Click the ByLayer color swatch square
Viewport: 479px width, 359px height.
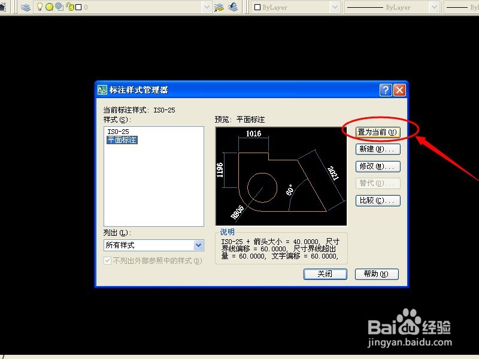[257, 7]
